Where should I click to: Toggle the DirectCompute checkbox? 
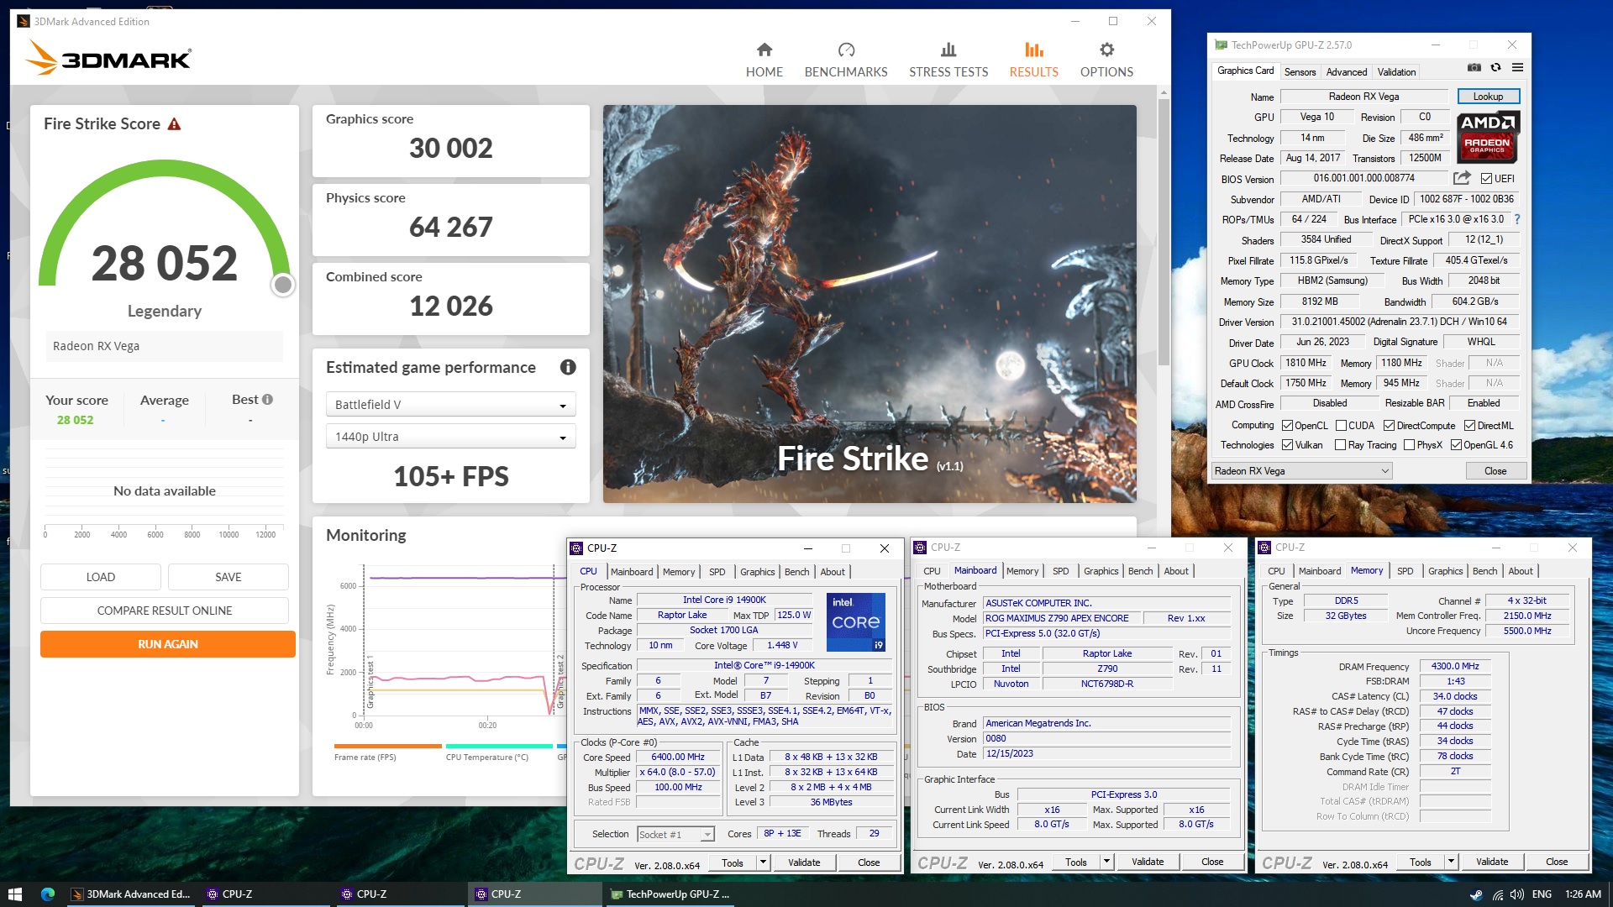tap(1389, 426)
